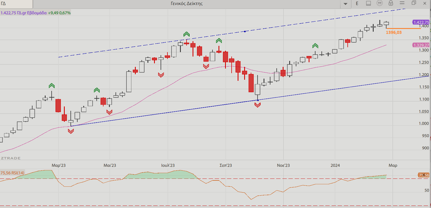Click the Μαρ'23 date axis label
Viewport: 431px width, 208px height.
(59, 165)
